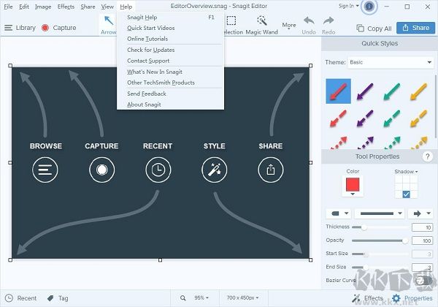Open the 95% zoom level dropdown
Image resolution: width=438 pixels, height=307 pixels.
point(201,298)
